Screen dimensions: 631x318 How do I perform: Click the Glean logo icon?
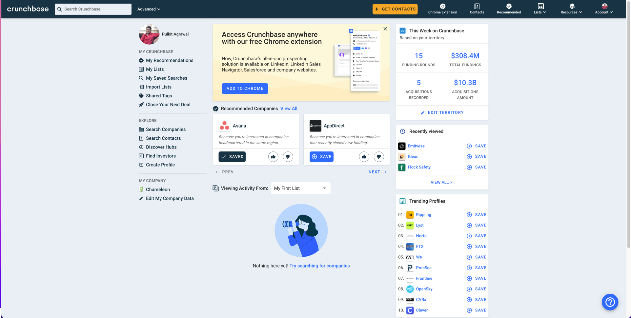pyautogui.click(x=402, y=157)
